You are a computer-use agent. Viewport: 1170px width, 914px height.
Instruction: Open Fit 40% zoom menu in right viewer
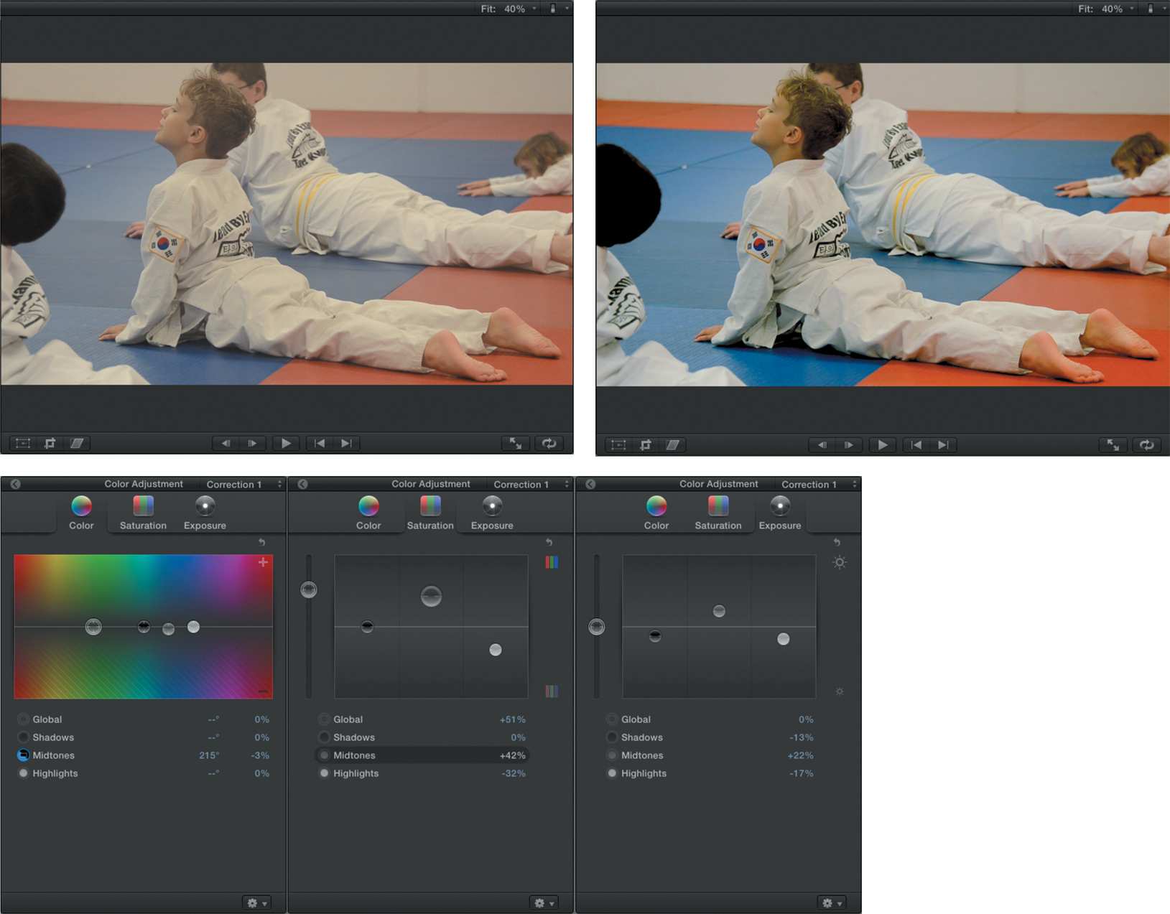1106,9
